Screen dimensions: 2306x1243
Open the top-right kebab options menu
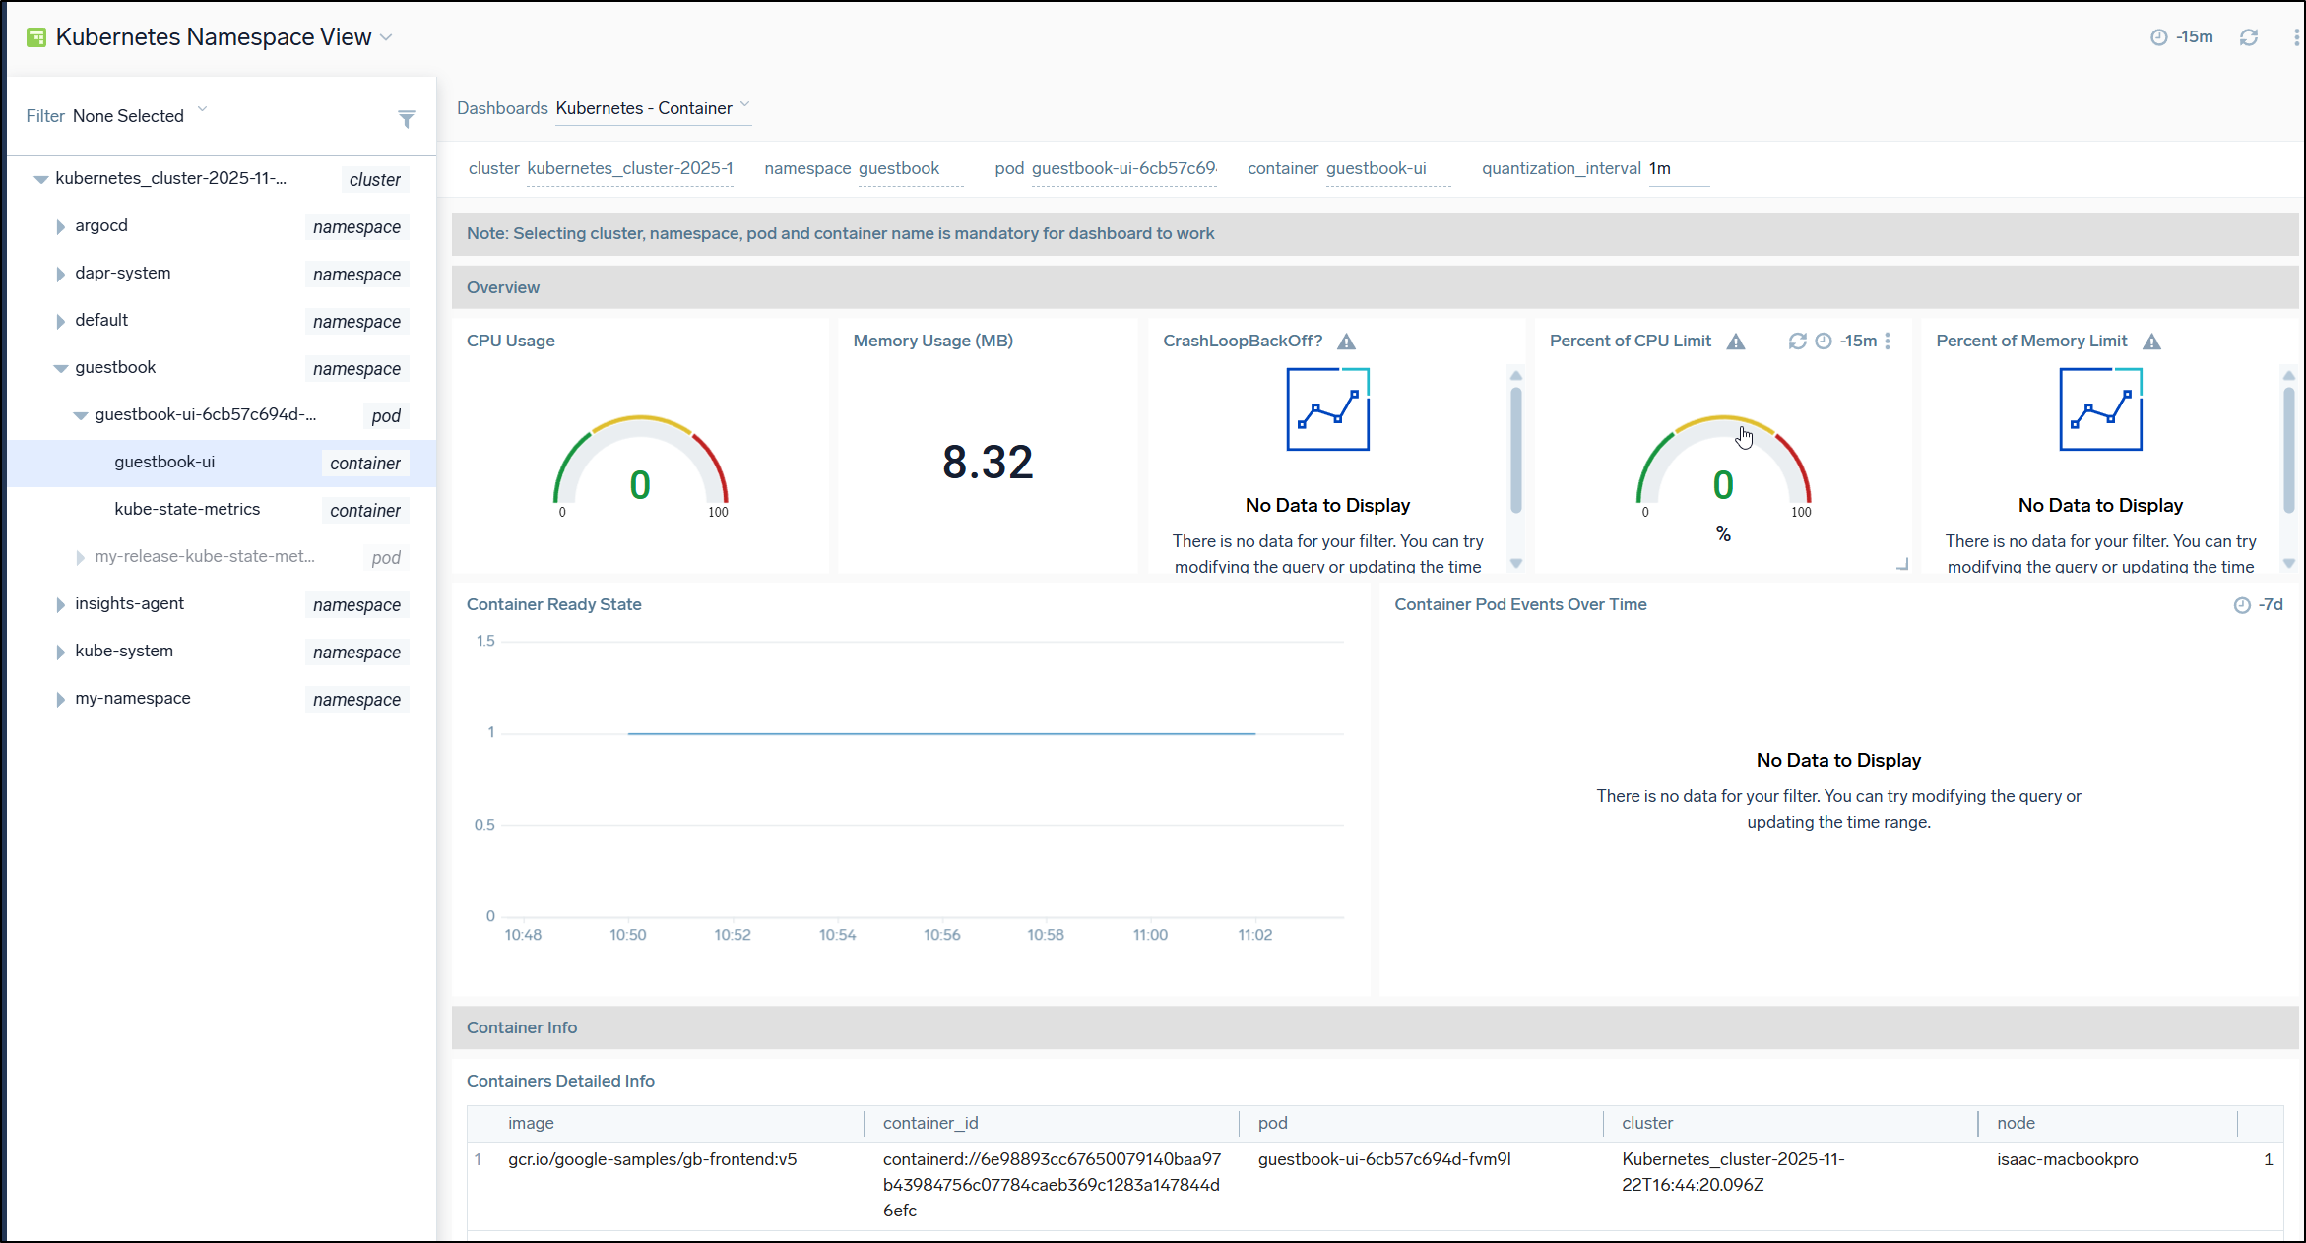(x=2295, y=37)
